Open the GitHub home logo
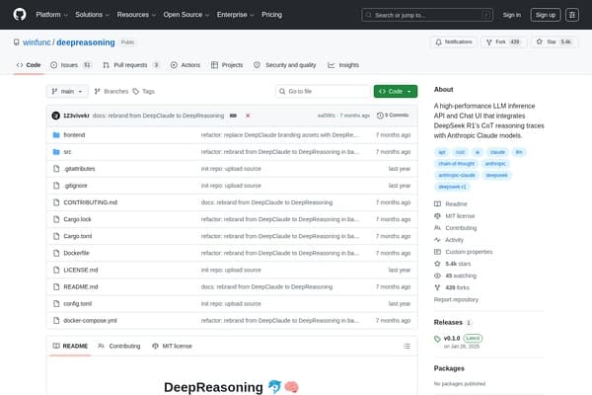592x395 pixels. pos(20,15)
